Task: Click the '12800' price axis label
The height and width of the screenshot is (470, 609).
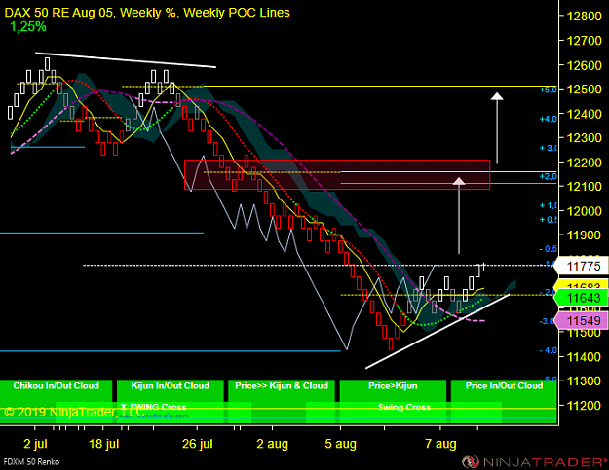Action: point(584,17)
